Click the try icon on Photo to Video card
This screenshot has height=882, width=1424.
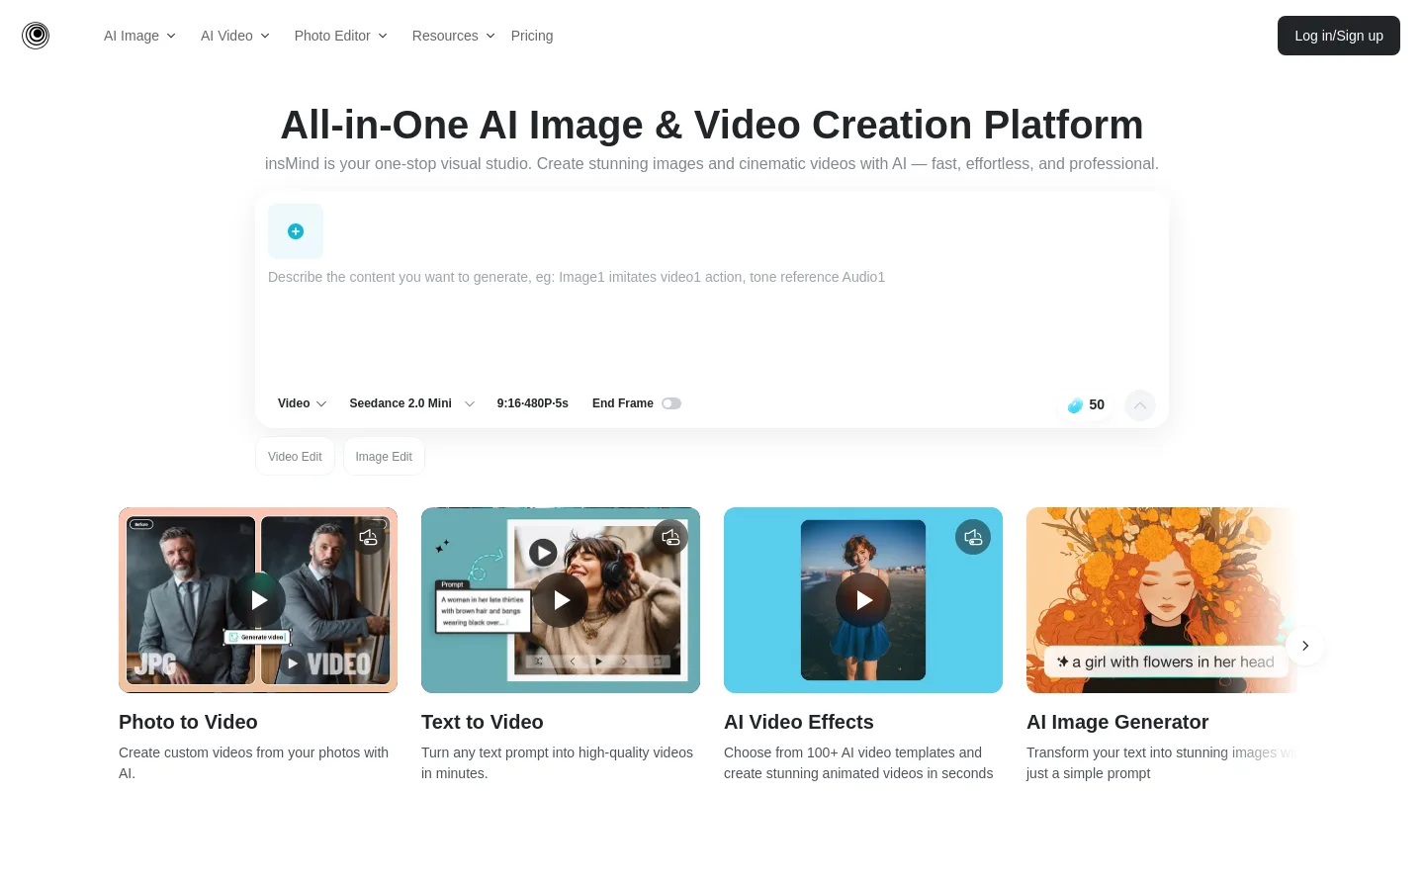tap(369, 537)
